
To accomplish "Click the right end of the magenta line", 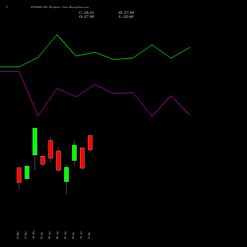I will (190, 115).
